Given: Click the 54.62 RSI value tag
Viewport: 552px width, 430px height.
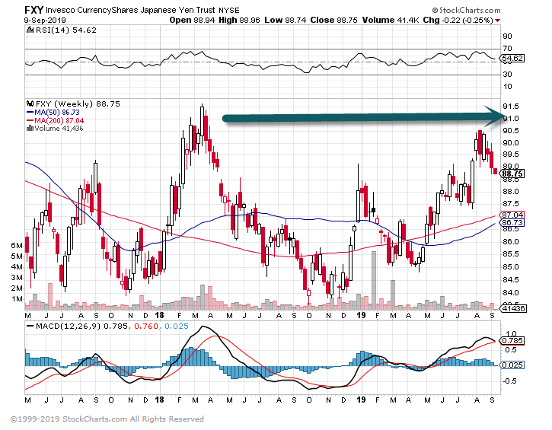Looking at the screenshot, I should point(512,58).
